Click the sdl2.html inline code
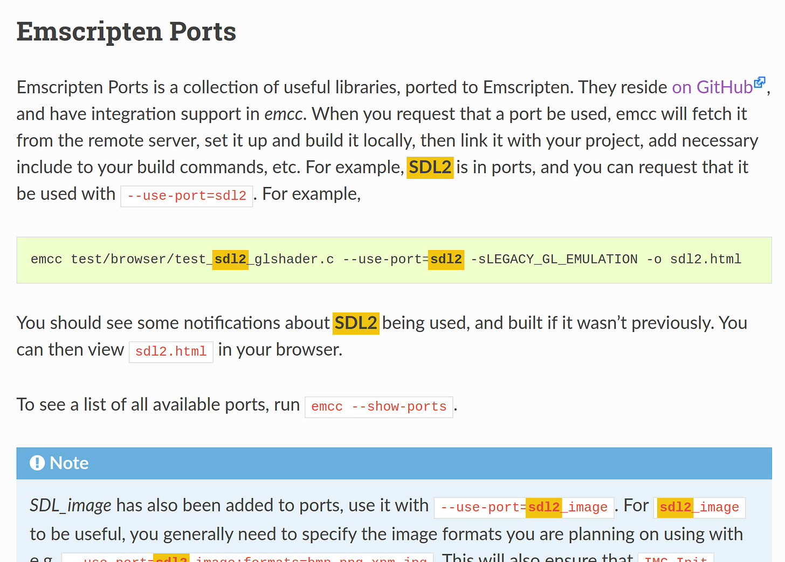 [x=171, y=351]
